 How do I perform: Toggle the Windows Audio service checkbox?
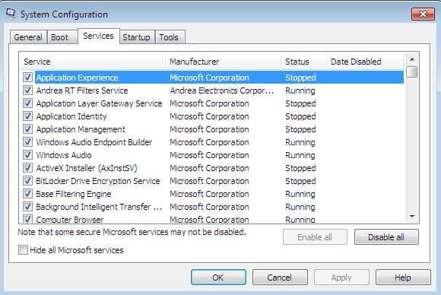tap(27, 154)
